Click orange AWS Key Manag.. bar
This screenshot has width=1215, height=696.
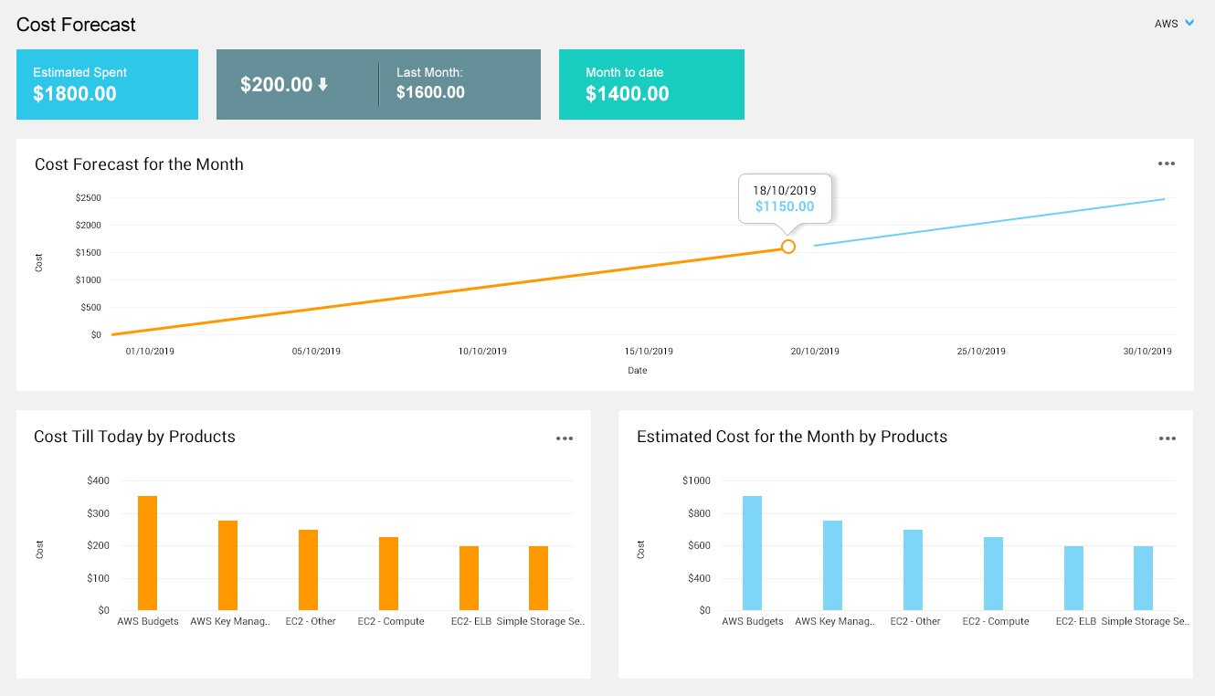pos(227,565)
